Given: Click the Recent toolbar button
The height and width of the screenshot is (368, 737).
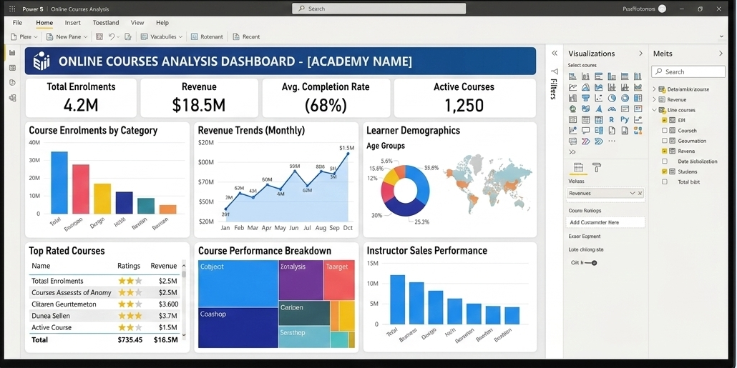Looking at the screenshot, I should pos(245,36).
